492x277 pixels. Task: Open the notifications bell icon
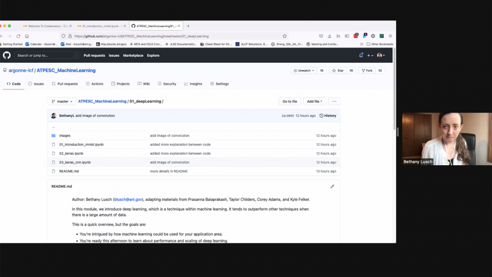[361, 55]
